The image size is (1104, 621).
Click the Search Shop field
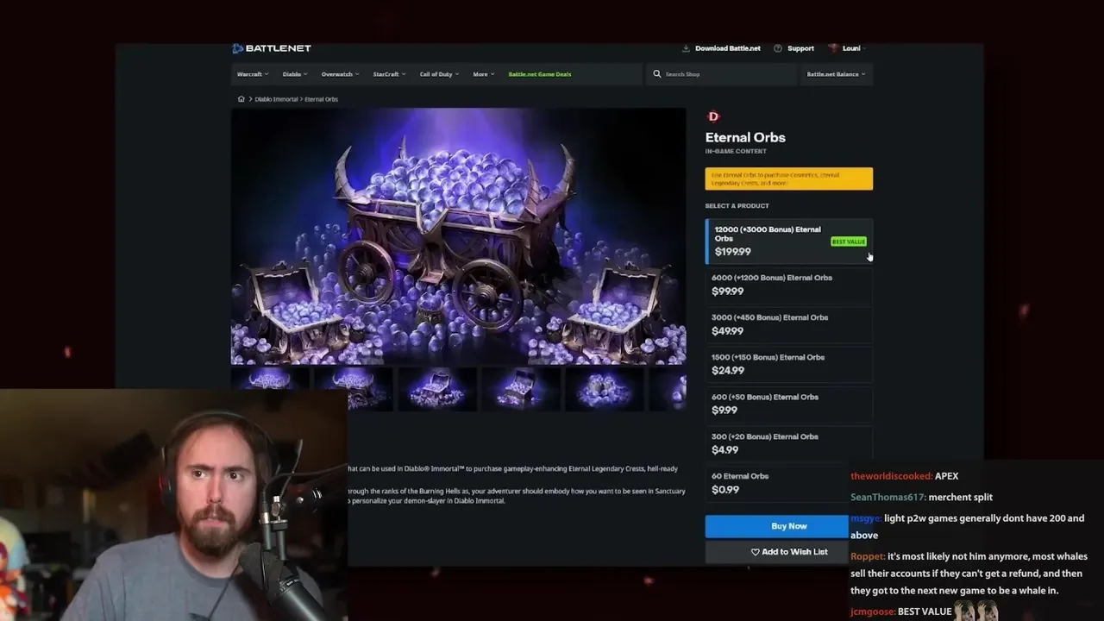pyautogui.click(x=721, y=74)
